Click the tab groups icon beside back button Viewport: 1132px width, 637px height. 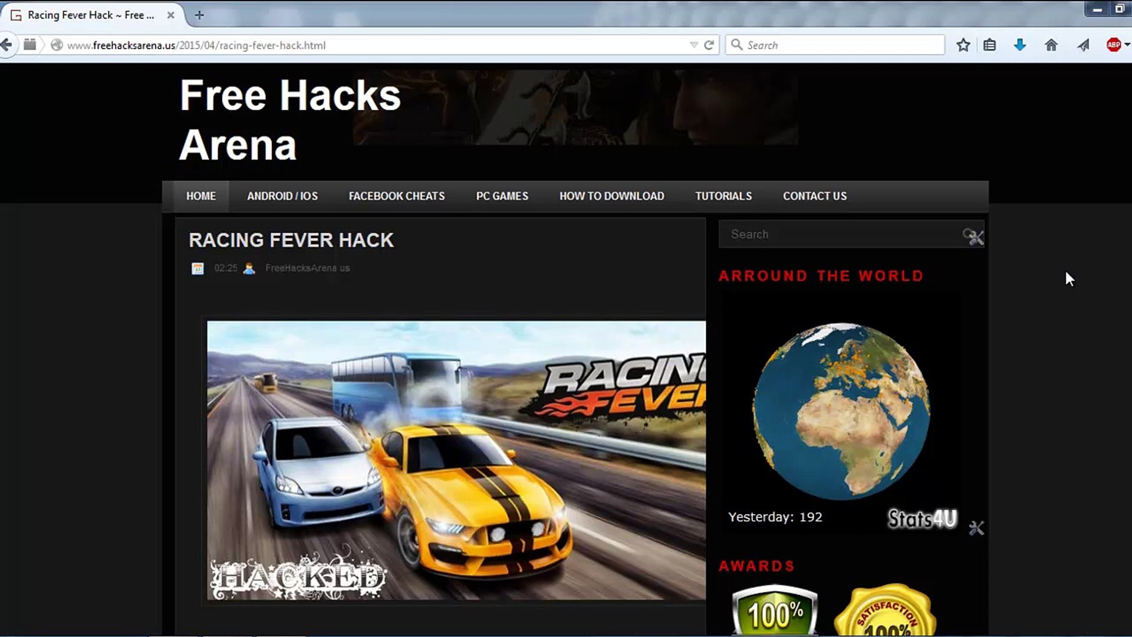[x=29, y=45]
